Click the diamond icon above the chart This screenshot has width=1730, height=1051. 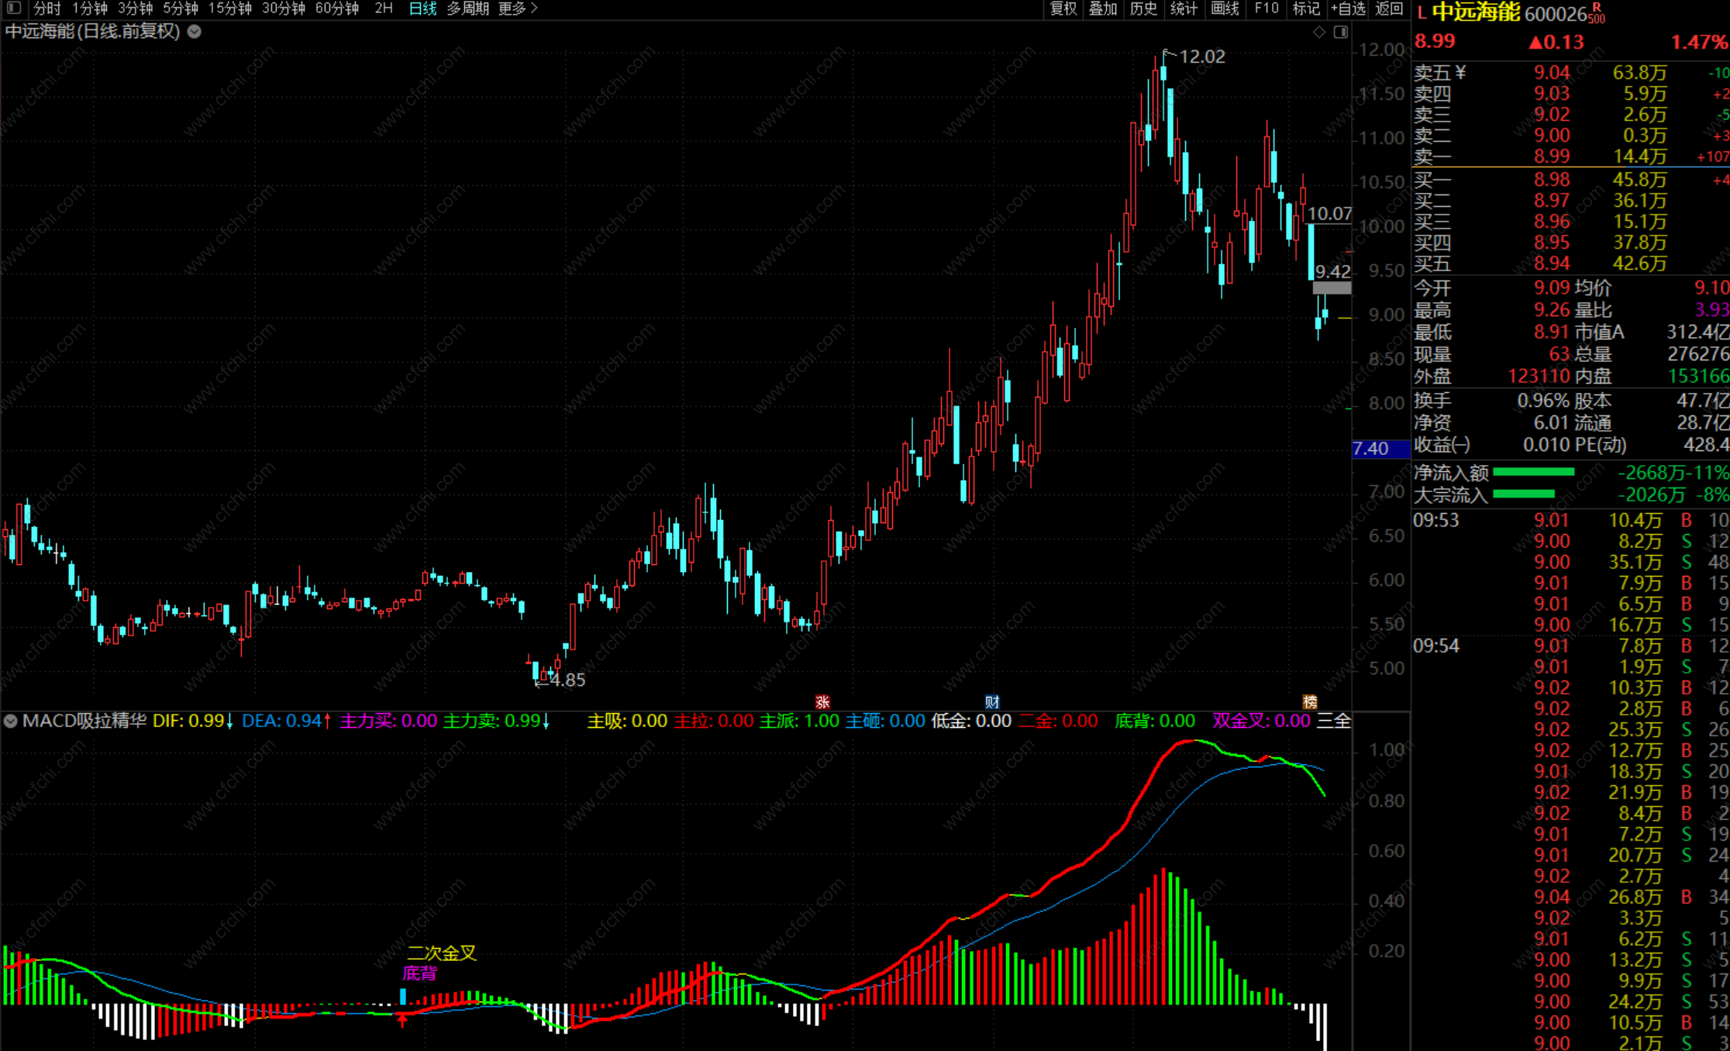1319,32
